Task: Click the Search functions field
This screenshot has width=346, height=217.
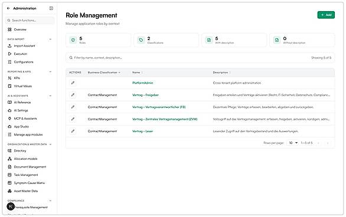Action: 30,20
